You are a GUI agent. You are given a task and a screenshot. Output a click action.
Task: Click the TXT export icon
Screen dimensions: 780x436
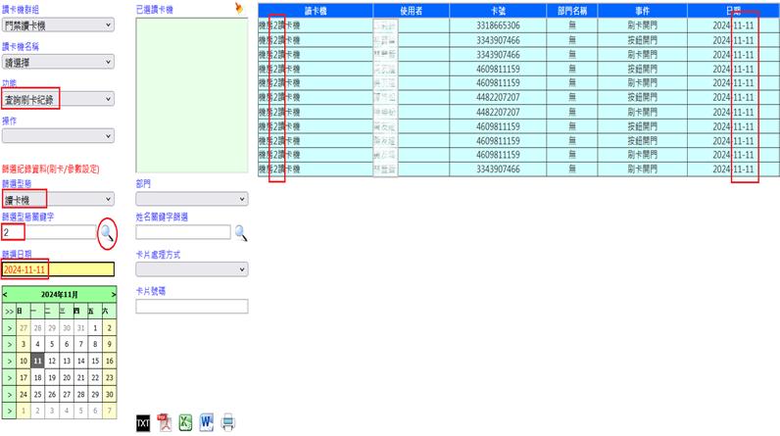pos(143,422)
